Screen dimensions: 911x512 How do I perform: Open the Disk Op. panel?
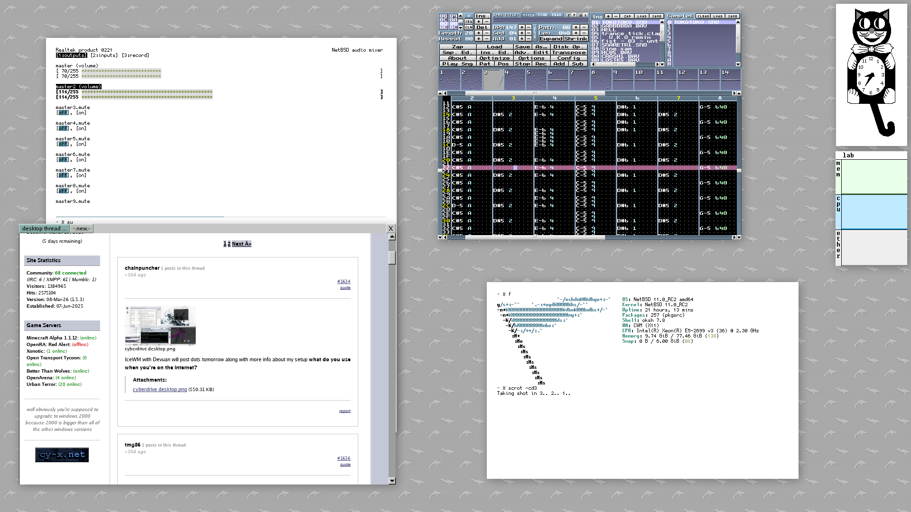click(569, 47)
